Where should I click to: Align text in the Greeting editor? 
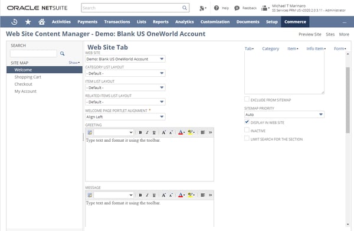pos(203,132)
